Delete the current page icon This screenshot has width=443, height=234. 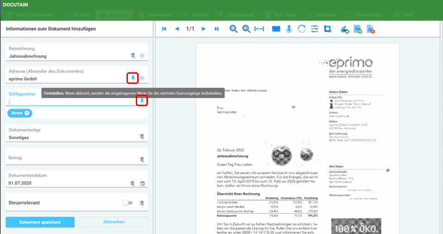point(370,29)
